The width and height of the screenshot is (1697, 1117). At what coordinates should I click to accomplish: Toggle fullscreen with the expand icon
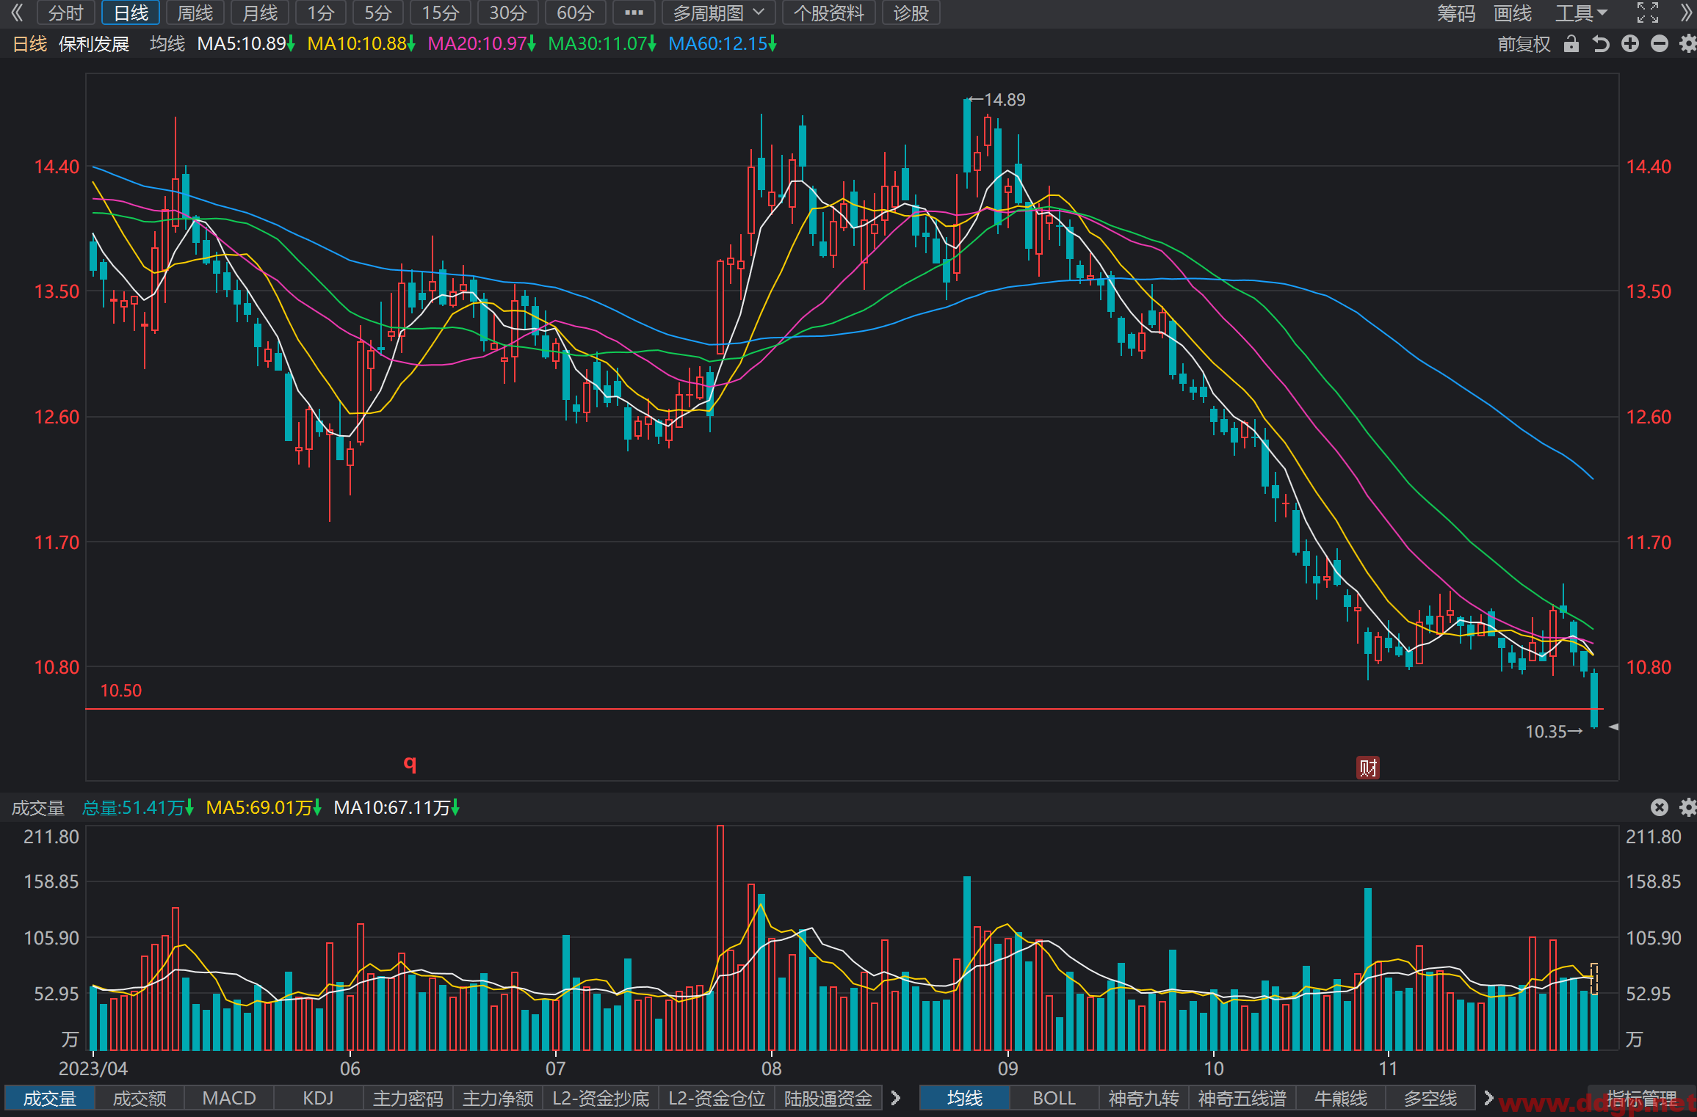click(1648, 12)
